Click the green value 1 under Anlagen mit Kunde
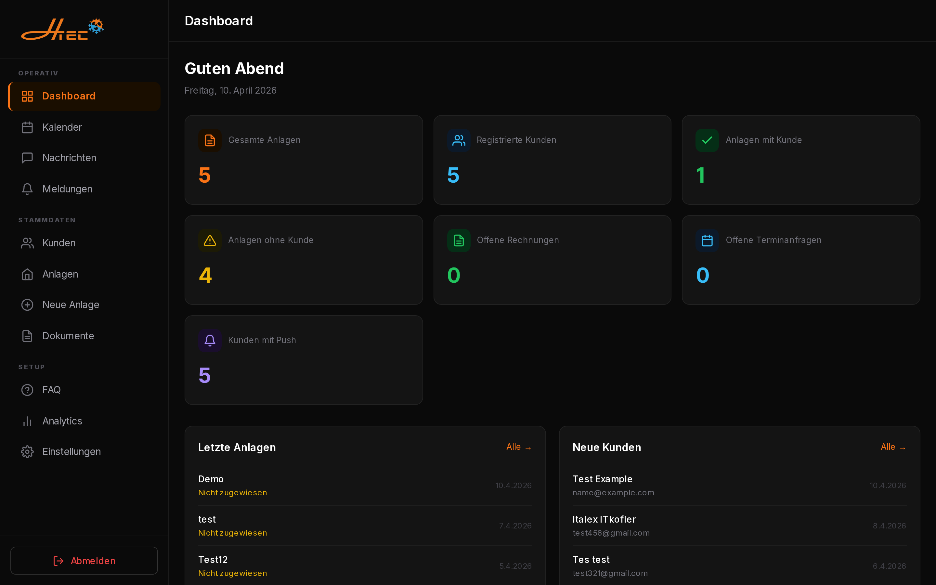The width and height of the screenshot is (936, 585). tap(700, 175)
